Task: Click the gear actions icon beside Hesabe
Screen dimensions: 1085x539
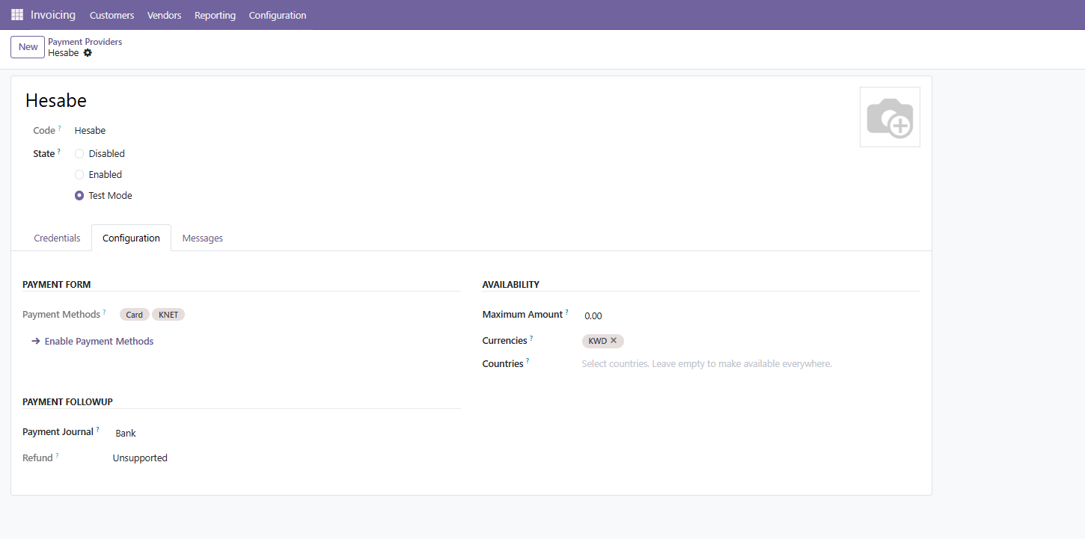Action: pos(88,53)
